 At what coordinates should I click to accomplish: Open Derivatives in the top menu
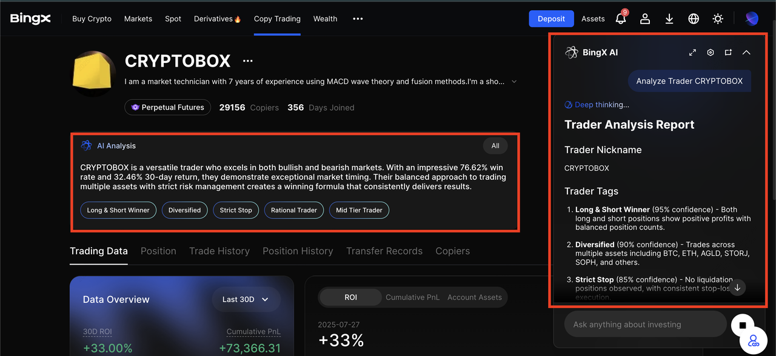(x=217, y=19)
